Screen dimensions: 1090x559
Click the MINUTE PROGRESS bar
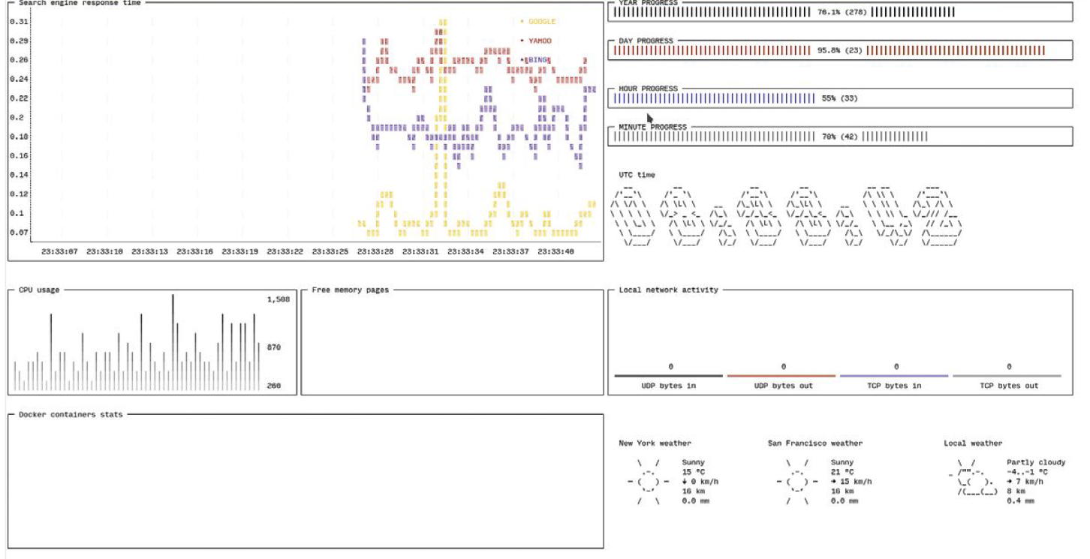(x=841, y=137)
